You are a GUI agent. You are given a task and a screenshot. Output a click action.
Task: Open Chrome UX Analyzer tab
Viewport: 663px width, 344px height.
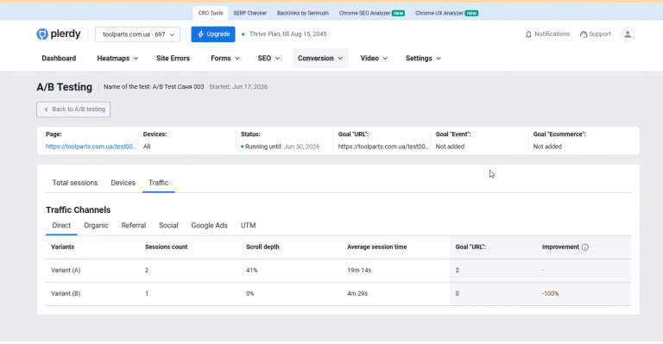point(446,13)
